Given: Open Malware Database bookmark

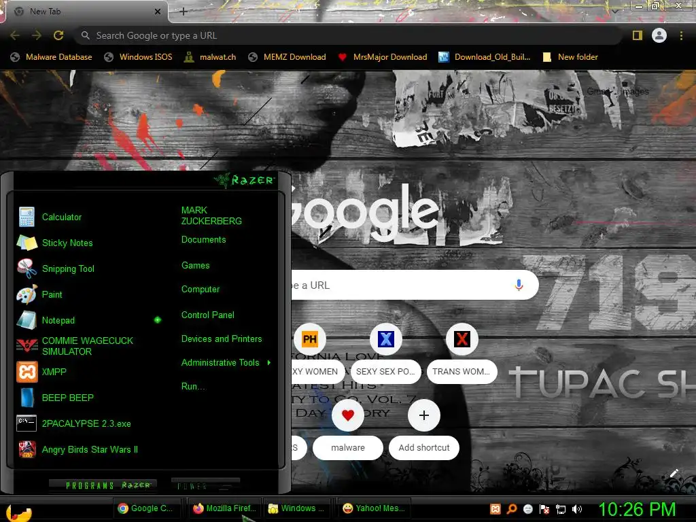Looking at the screenshot, I should point(51,57).
